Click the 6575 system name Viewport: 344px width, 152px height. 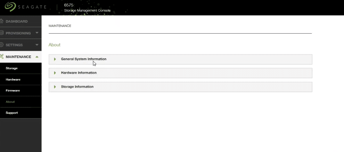coord(69,5)
